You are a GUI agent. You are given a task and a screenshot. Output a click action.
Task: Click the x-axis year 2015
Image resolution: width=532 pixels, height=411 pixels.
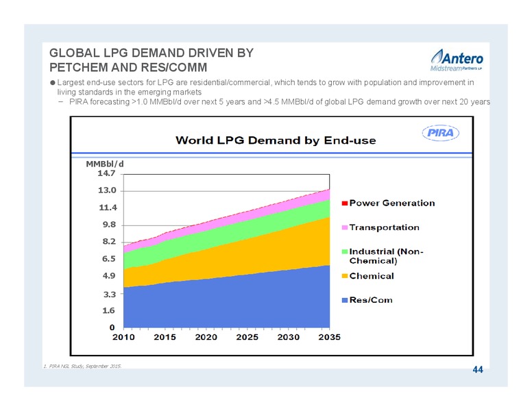pos(165,337)
